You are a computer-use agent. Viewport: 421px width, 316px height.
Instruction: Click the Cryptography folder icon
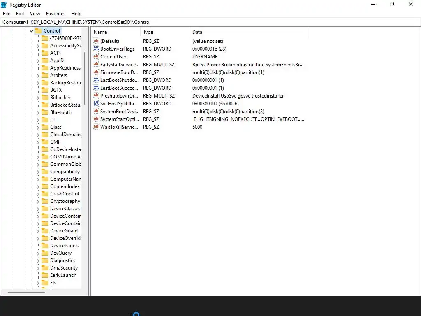[45, 201]
